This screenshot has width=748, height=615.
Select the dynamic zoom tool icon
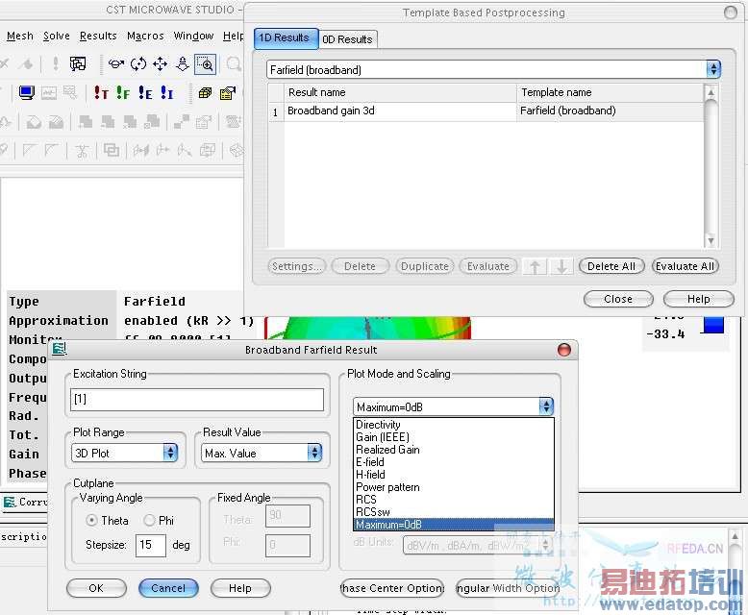183,63
